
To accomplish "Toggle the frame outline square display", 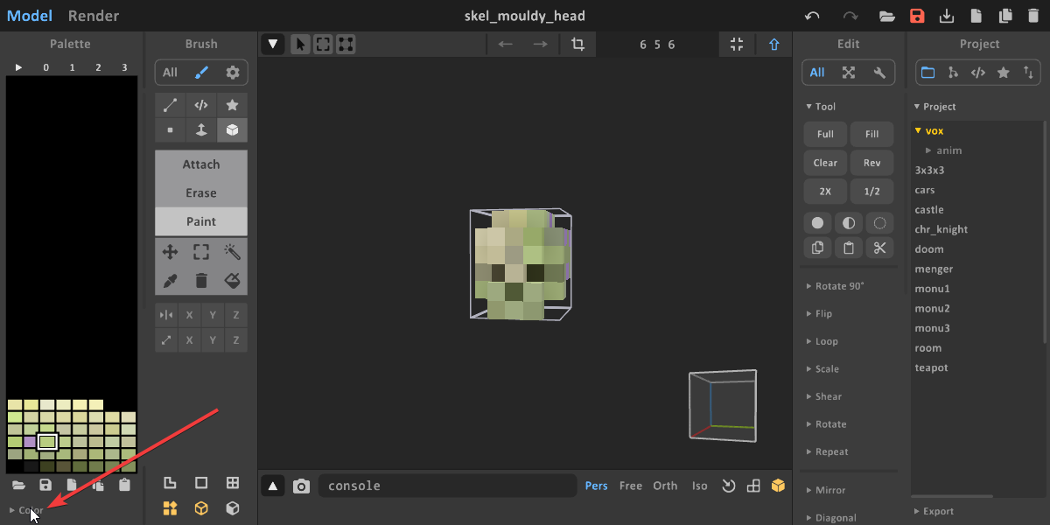I will (x=201, y=483).
